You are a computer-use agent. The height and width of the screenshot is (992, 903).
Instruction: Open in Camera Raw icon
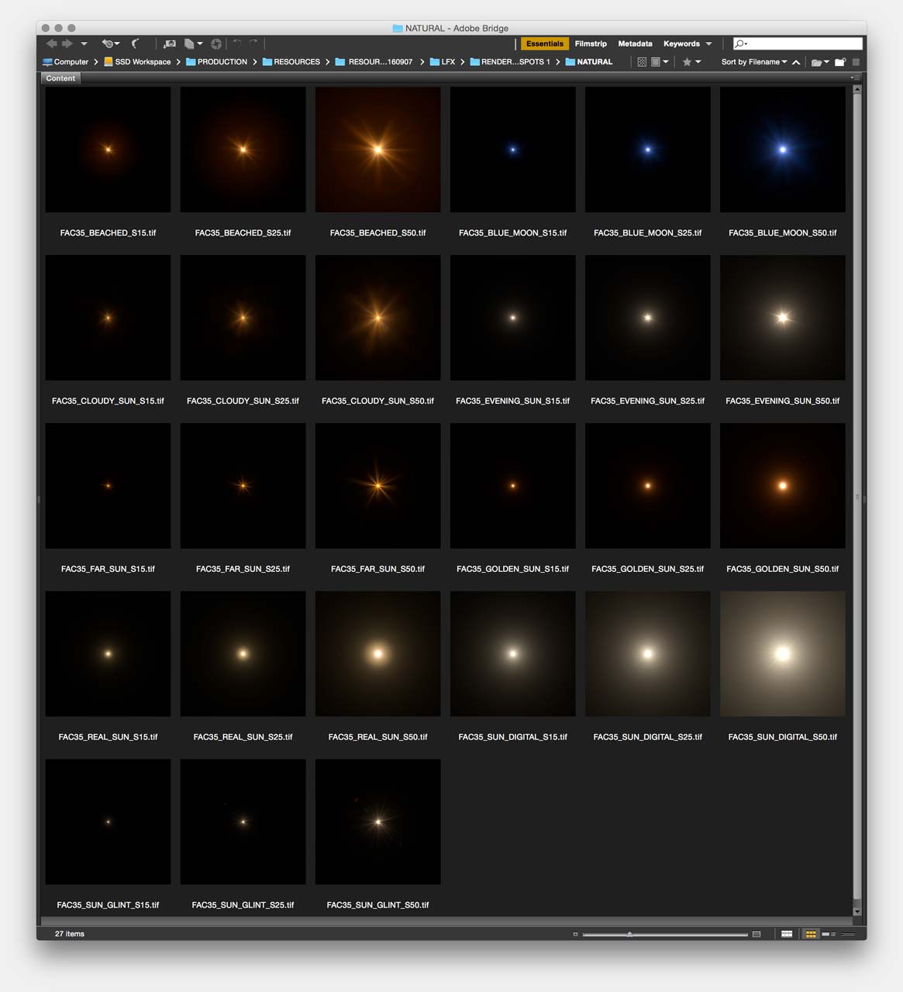click(216, 44)
